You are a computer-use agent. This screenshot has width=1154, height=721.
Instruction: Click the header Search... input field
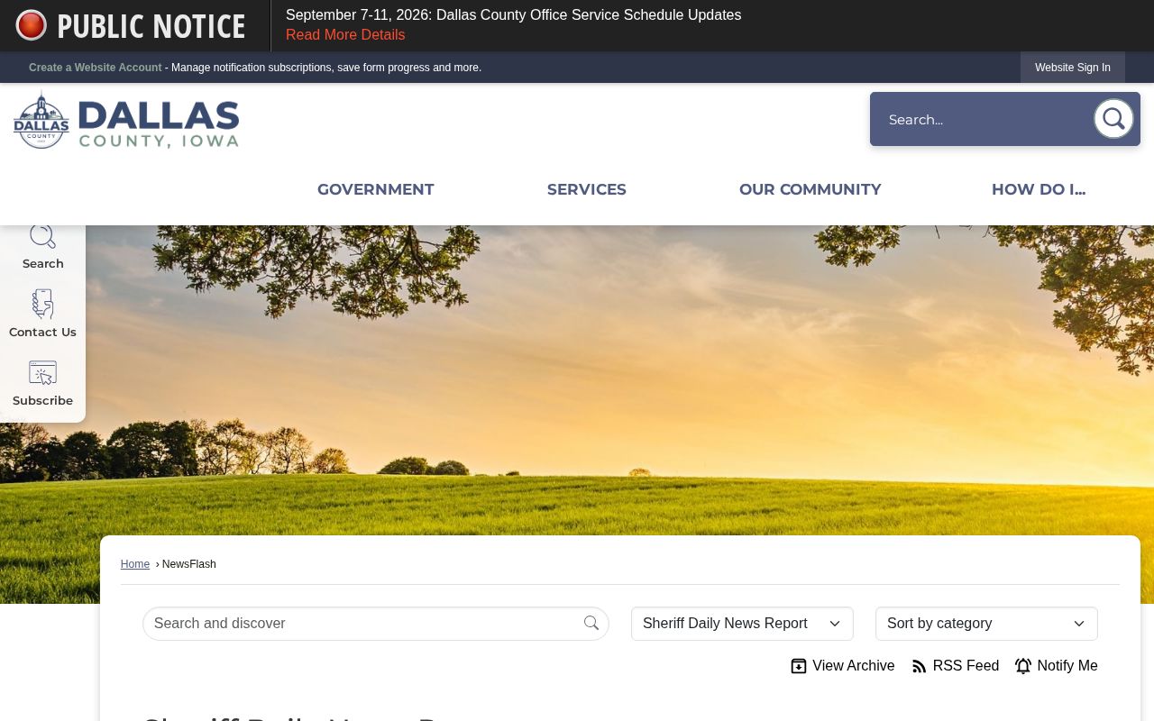point(983,119)
